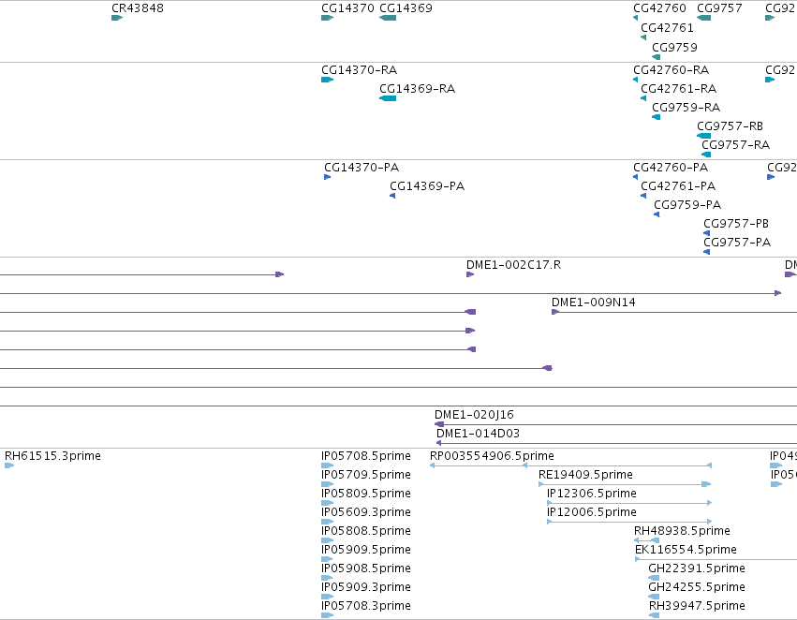
Task: Select protein CG9757-PB
Action: [735, 224]
